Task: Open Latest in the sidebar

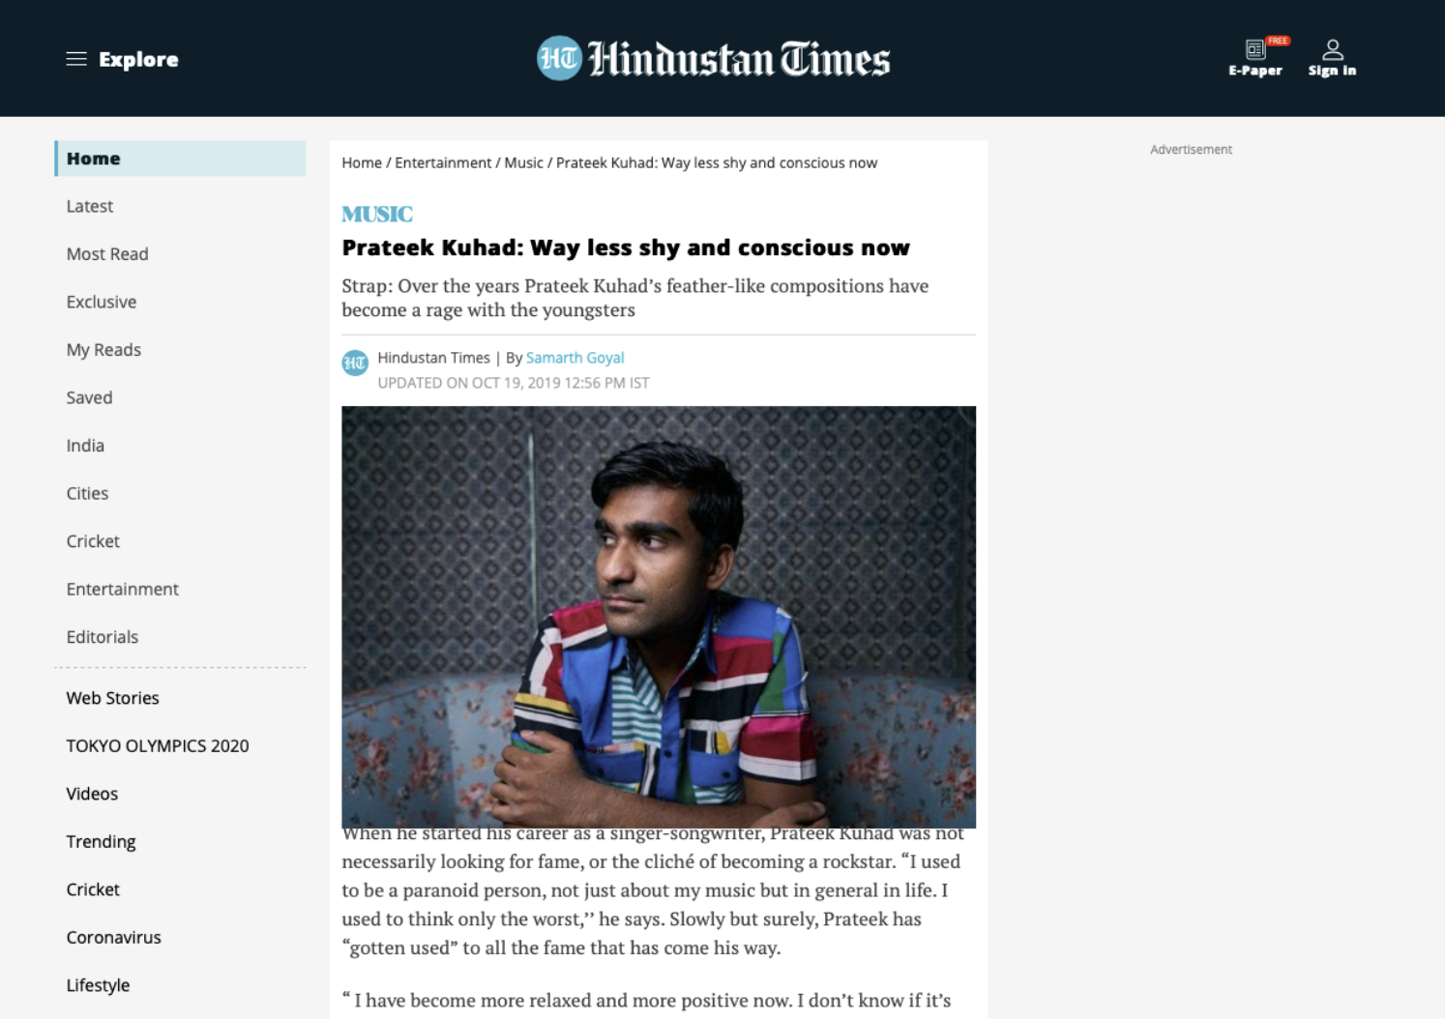Action: coord(89,206)
